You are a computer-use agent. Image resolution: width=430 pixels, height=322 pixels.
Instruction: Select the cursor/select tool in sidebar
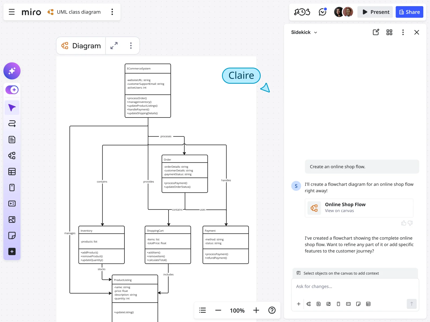[12, 107]
